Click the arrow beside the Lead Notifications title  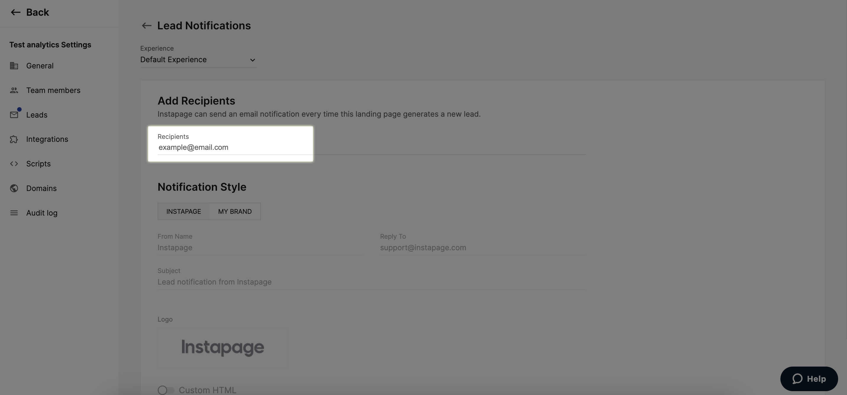[x=146, y=26]
